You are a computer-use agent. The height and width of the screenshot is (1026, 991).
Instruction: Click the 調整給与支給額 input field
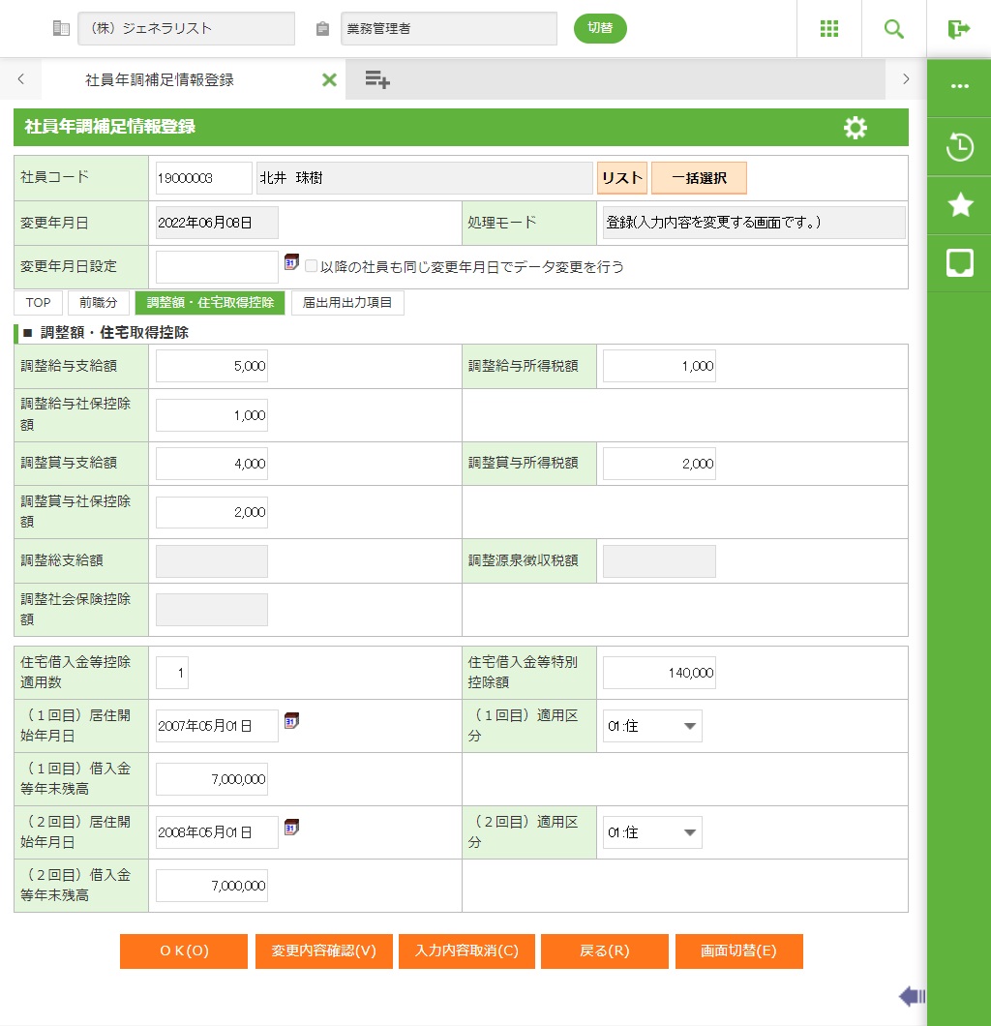212,367
